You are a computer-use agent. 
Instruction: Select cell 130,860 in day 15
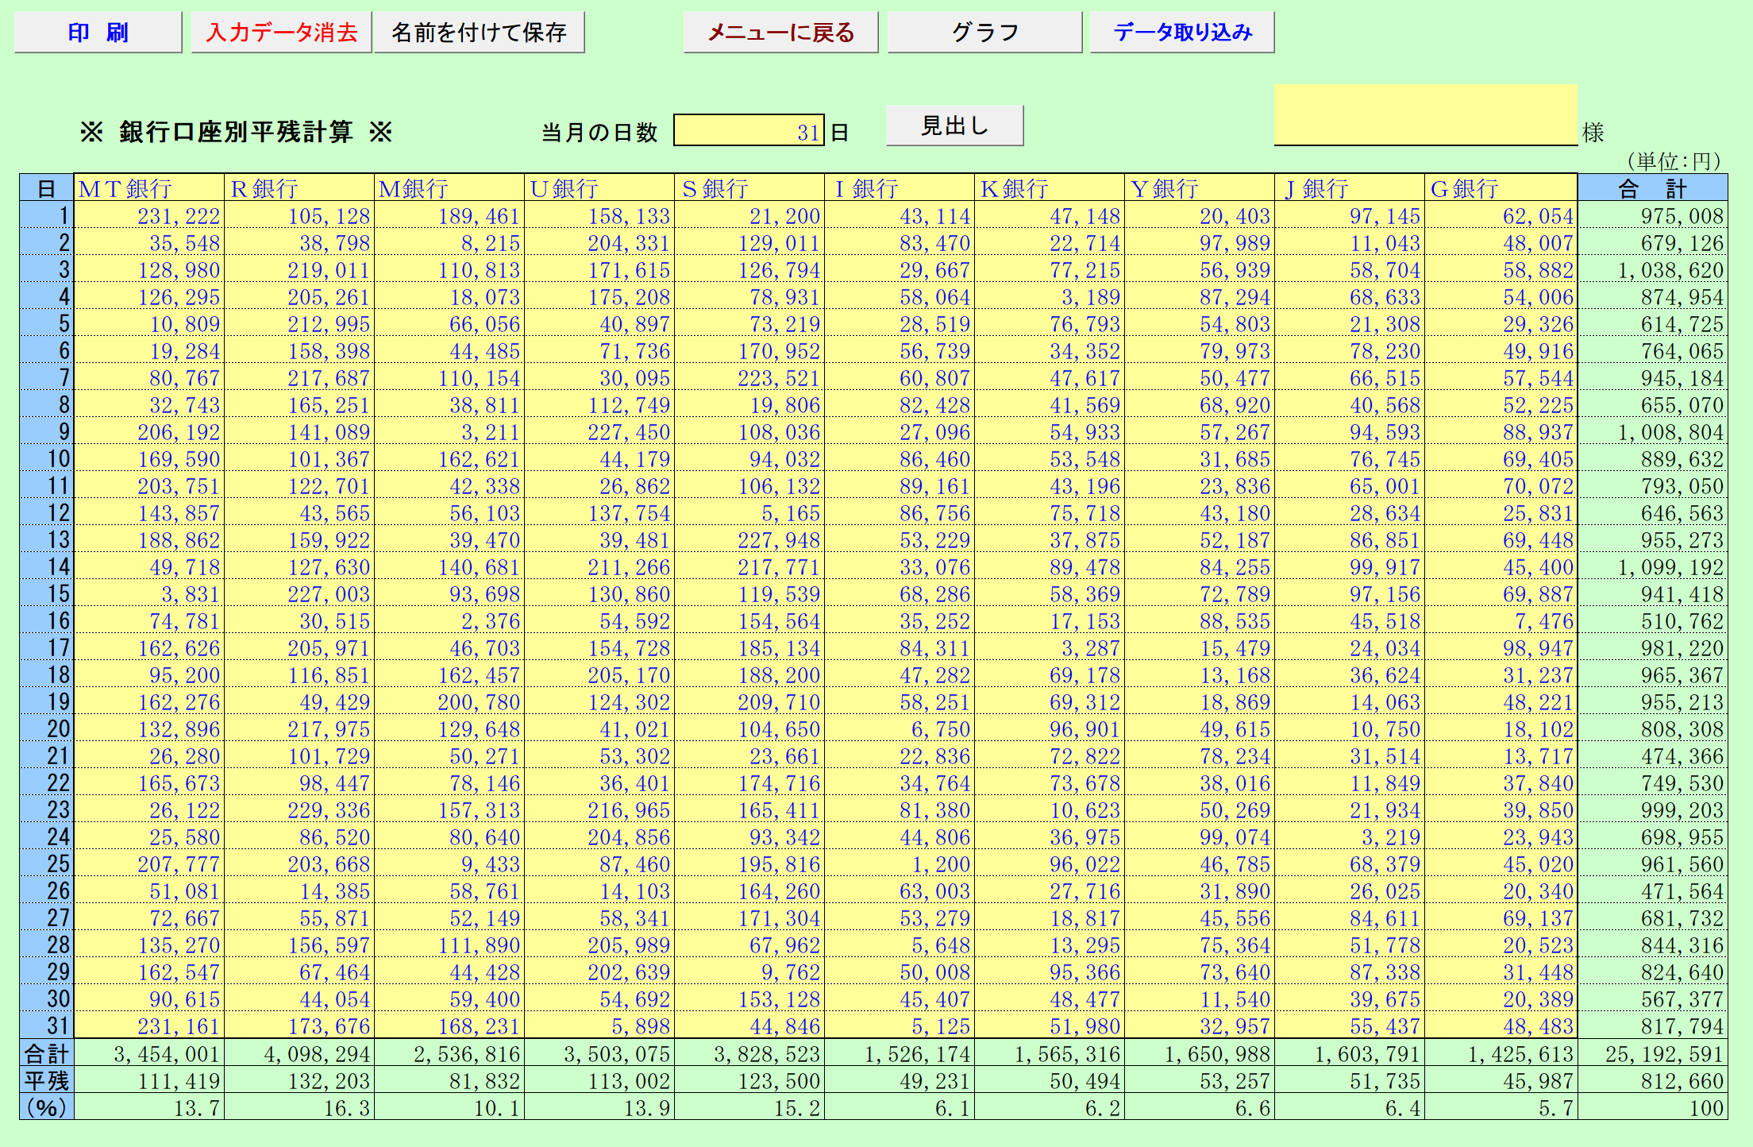pyautogui.click(x=599, y=593)
